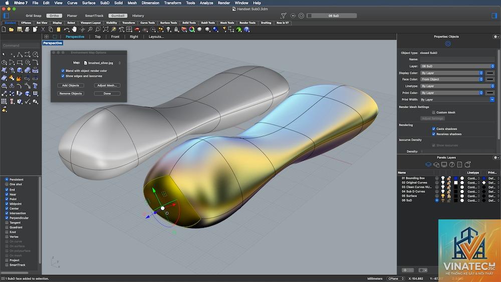Toggle Casts shadows checkbox

pyautogui.click(x=433, y=129)
